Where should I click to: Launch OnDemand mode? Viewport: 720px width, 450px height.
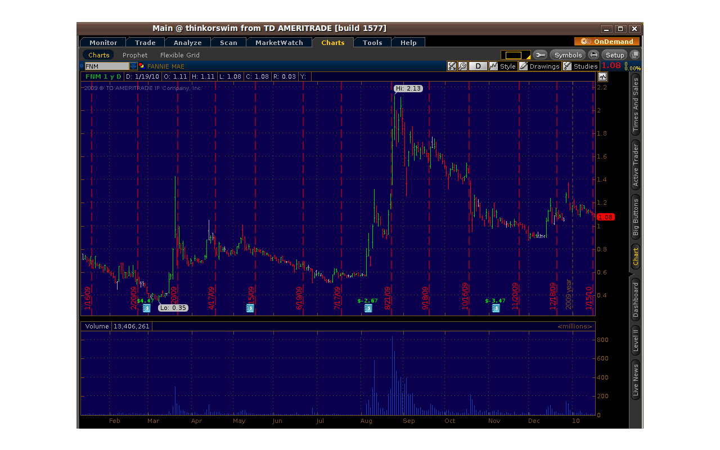607,42
